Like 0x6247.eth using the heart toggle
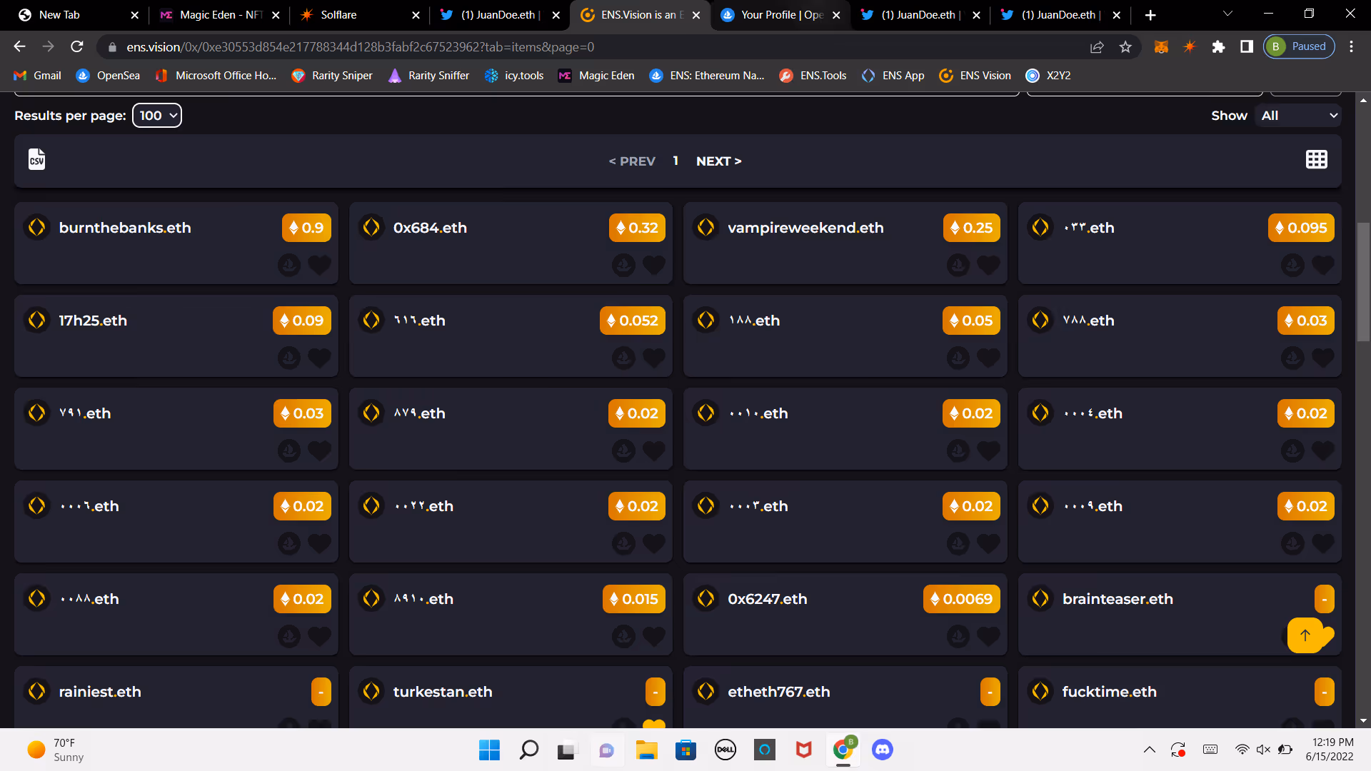The image size is (1371, 771). [x=988, y=637]
